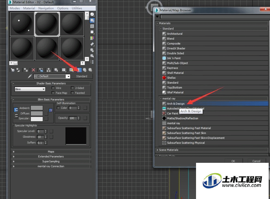Open the Material menu
Viewport: 270px width, 199px height.
[x=29, y=8]
